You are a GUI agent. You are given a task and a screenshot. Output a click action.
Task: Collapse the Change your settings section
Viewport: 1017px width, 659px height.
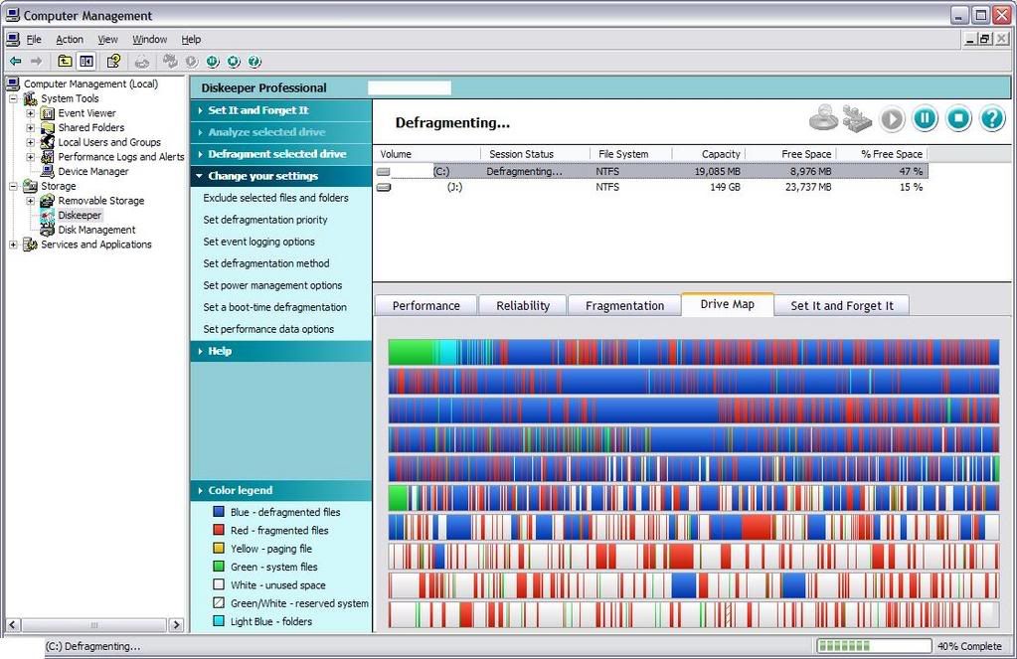[280, 176]
